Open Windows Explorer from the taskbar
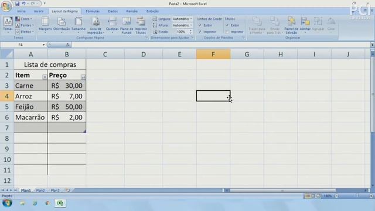The image size is (375, 211). [22, 203]
